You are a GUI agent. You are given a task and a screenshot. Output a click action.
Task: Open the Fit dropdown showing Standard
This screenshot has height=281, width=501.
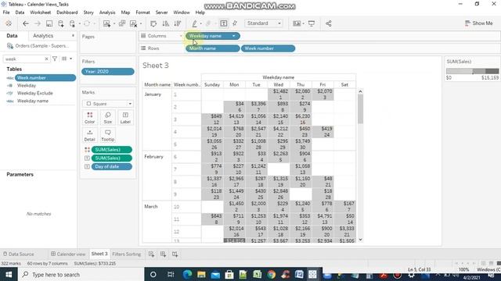(x=264, y=23)
